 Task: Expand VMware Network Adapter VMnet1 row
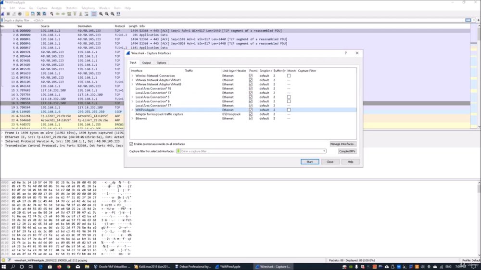pyautogui.click(x=133, y=80)
